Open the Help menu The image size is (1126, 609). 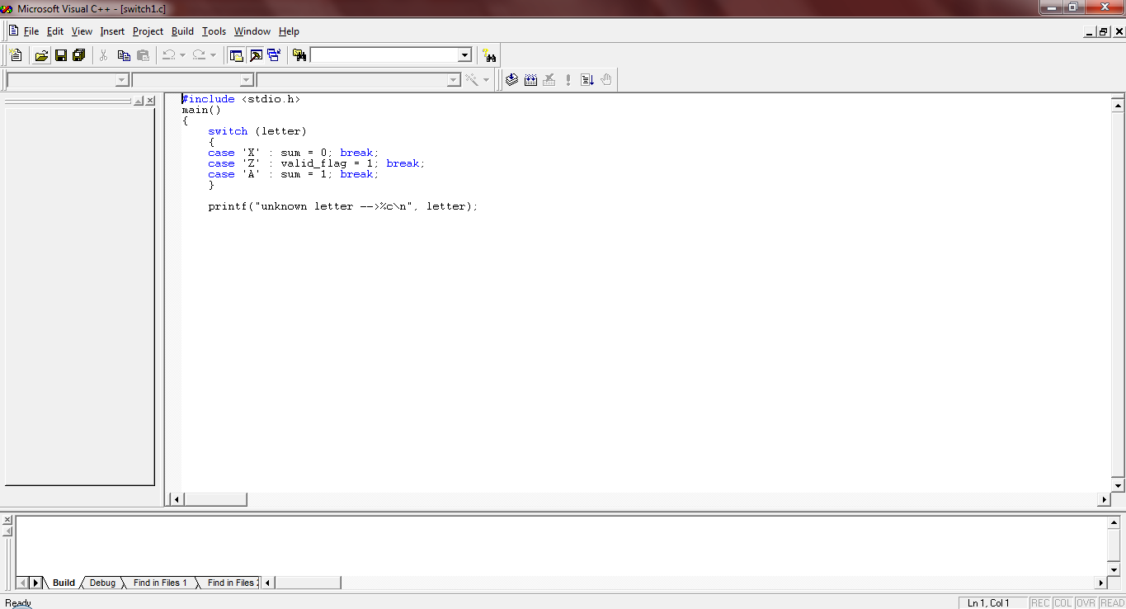(x=289, y=31)
